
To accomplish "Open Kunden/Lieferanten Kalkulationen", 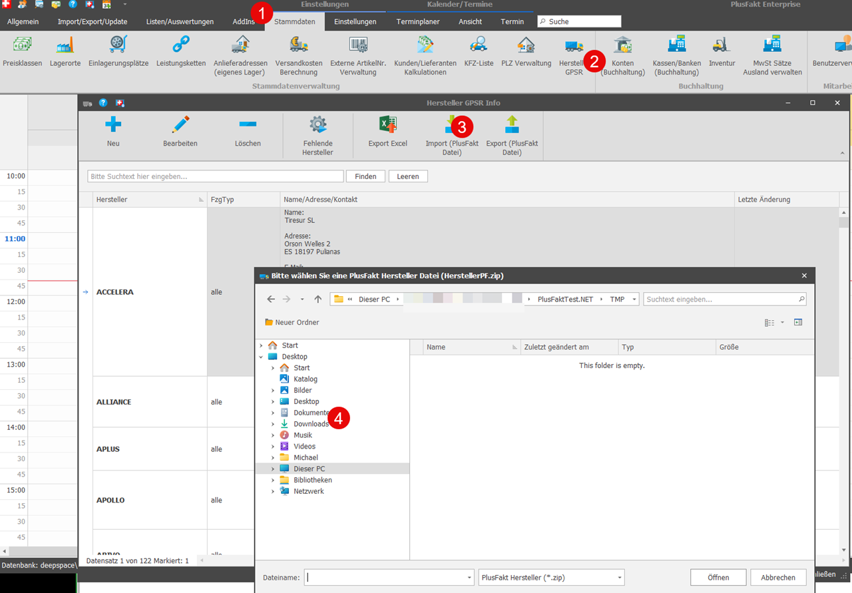I will (x=425, y=56).
